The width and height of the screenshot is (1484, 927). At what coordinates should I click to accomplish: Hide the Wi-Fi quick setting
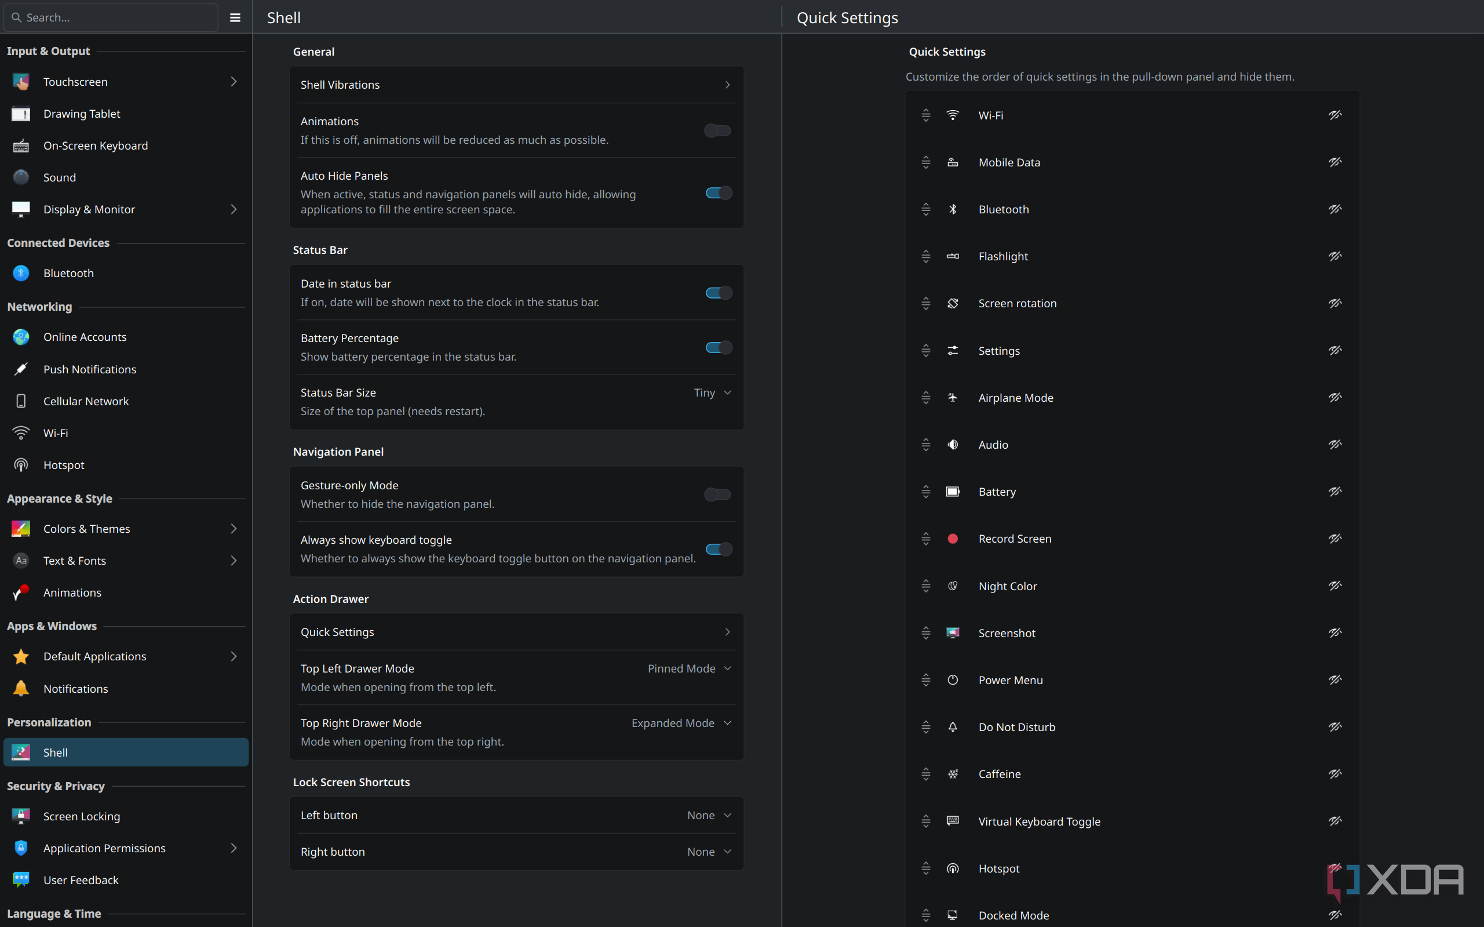[1335, 115]
